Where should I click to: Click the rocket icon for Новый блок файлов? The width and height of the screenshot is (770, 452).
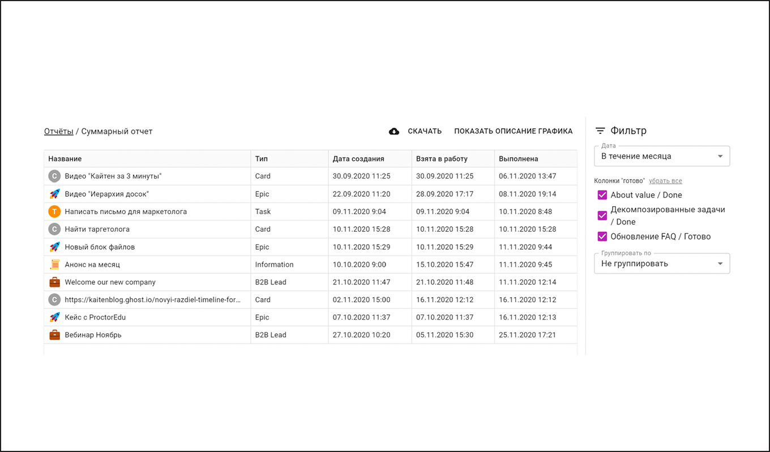54,247
